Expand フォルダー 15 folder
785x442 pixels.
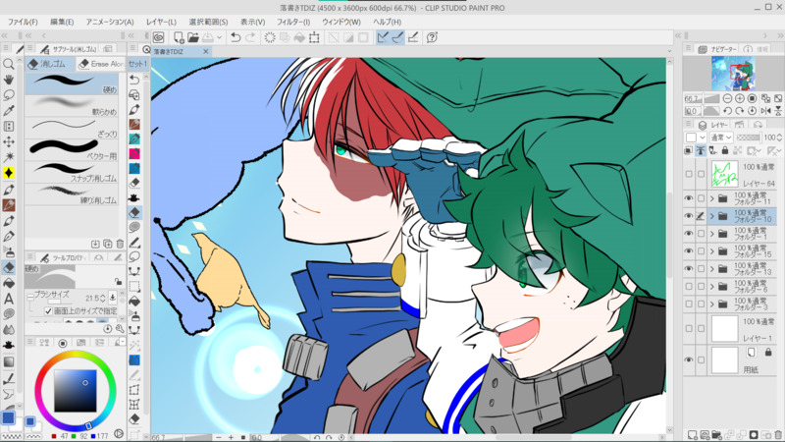click(712, 251)
